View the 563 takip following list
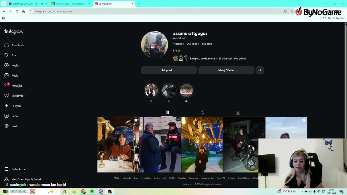The image size is (347, 195). tap(207, 44)
